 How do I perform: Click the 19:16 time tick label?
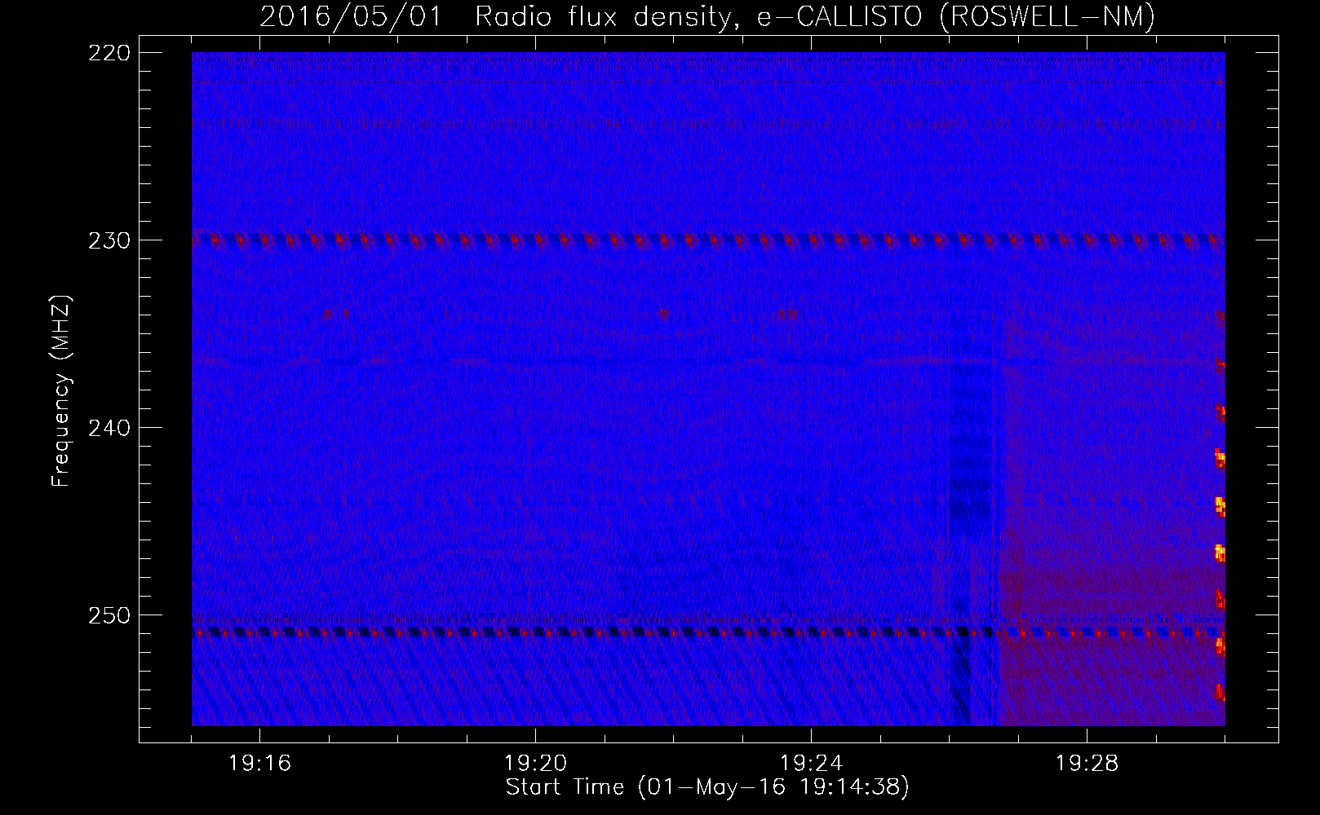pos(259,764)
